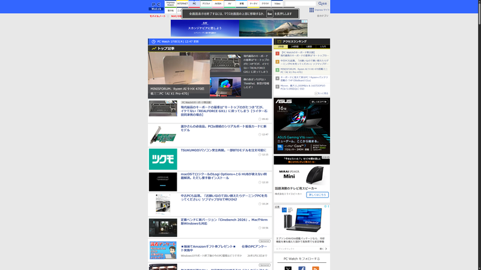Click the 読者アンケート survey thumbnail
This screenshot has height=270, width=481.
click(x=163, y=250)
